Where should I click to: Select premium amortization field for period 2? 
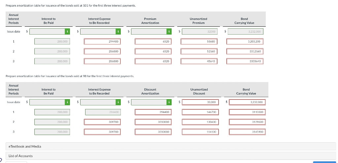(x=153, y=51)
